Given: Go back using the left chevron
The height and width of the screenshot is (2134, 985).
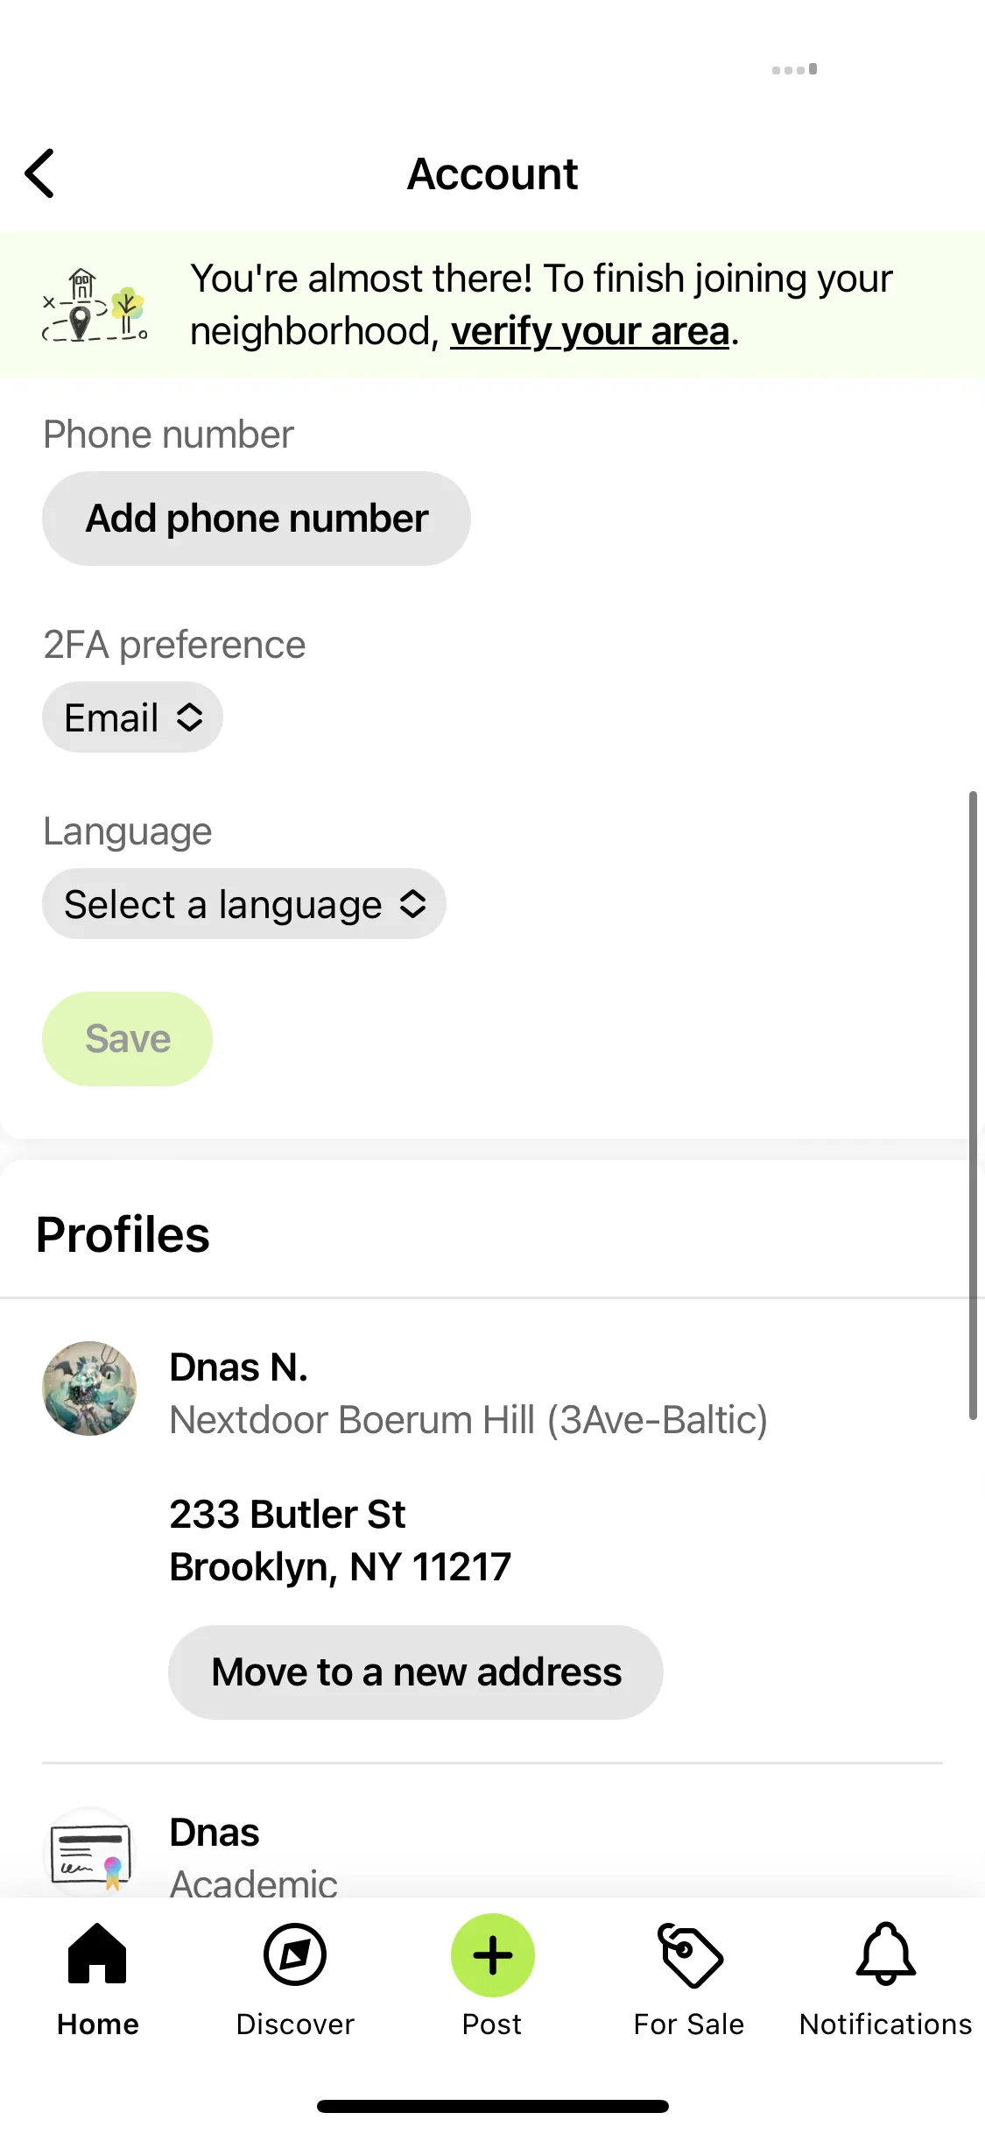Looking at the screenshot, I should [x=40, y=173].
